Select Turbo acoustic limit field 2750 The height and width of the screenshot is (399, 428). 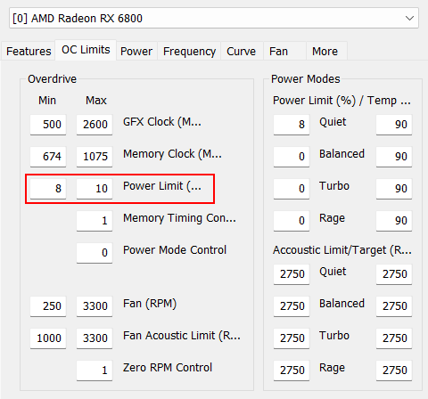click(292, 338)
